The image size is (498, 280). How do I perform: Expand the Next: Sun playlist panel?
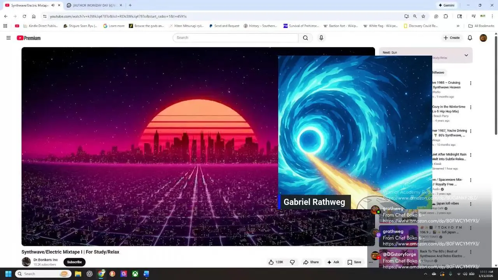point(466,55)
